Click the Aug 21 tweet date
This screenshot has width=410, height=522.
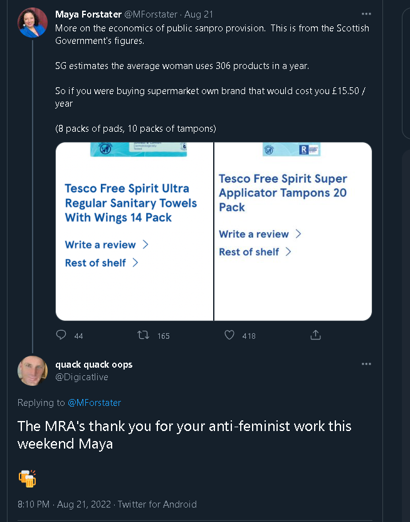(x=199, y=14)
